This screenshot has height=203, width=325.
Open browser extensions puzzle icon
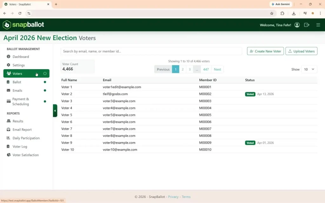[x=282, y=13]
